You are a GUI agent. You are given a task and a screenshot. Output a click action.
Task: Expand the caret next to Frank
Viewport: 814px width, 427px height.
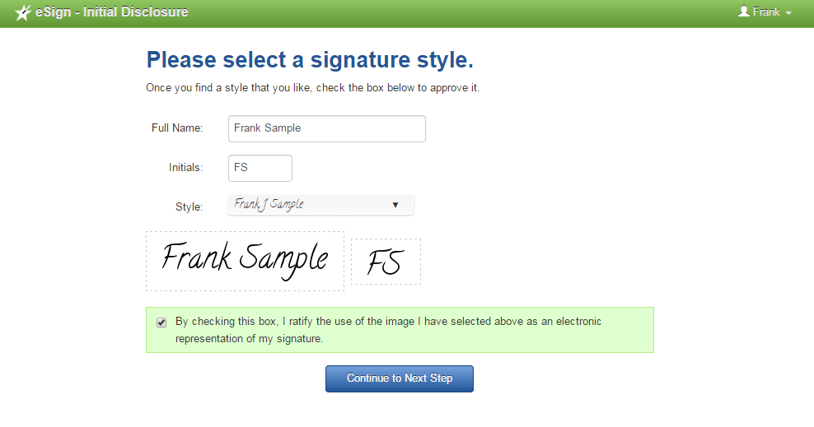pyautogui.click(x=788, y=13)
